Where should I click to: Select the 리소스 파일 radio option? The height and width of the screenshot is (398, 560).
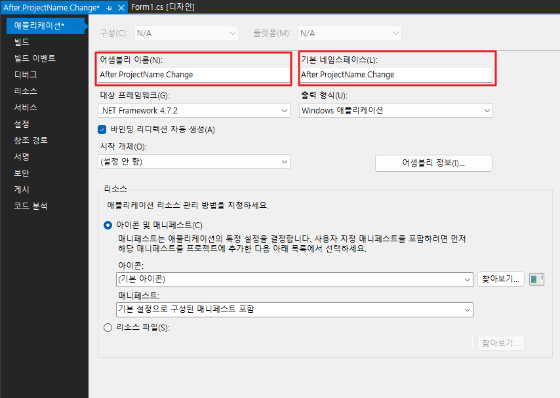point(108,327)
